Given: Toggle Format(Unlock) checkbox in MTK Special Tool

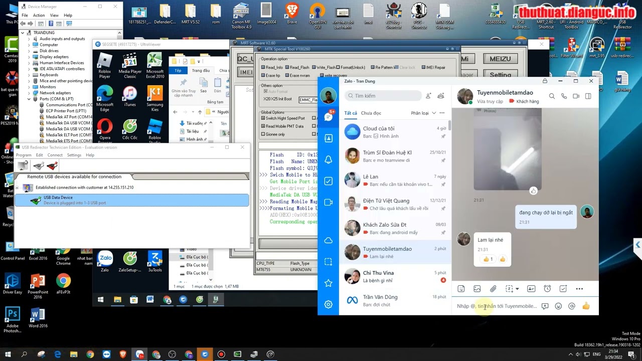Looking at the screenshot, I should pos(338,68).
